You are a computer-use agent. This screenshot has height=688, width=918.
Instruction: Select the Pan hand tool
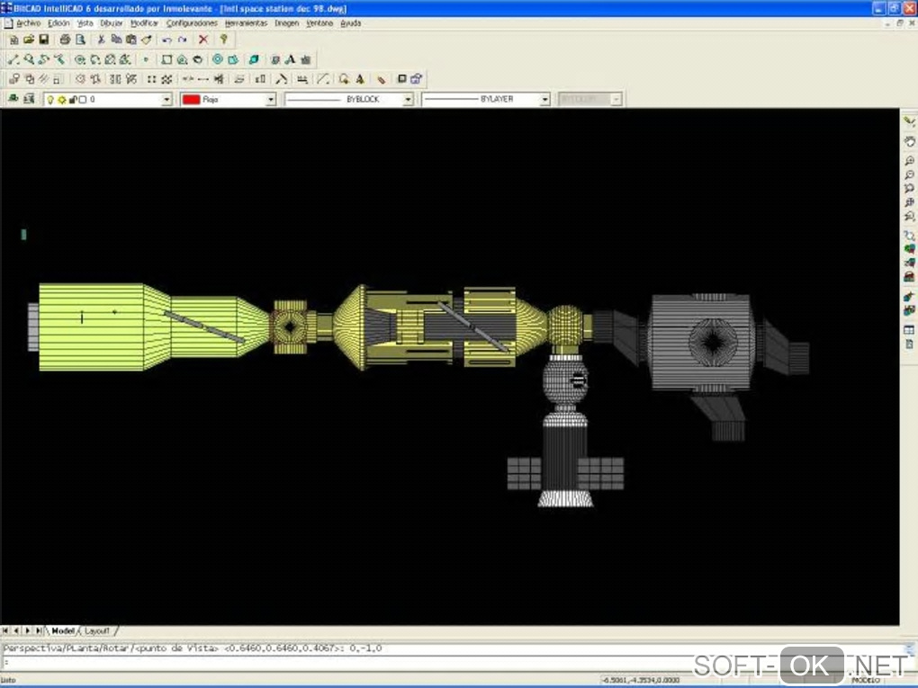point(909,141)
